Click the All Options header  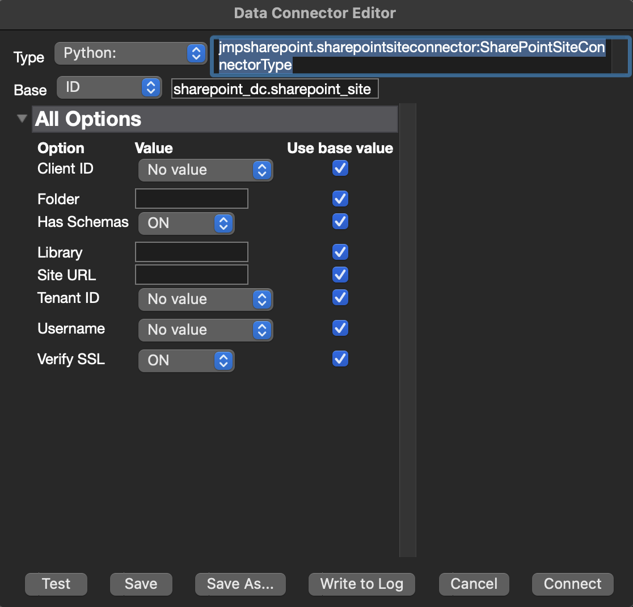[x=215, y=119]
